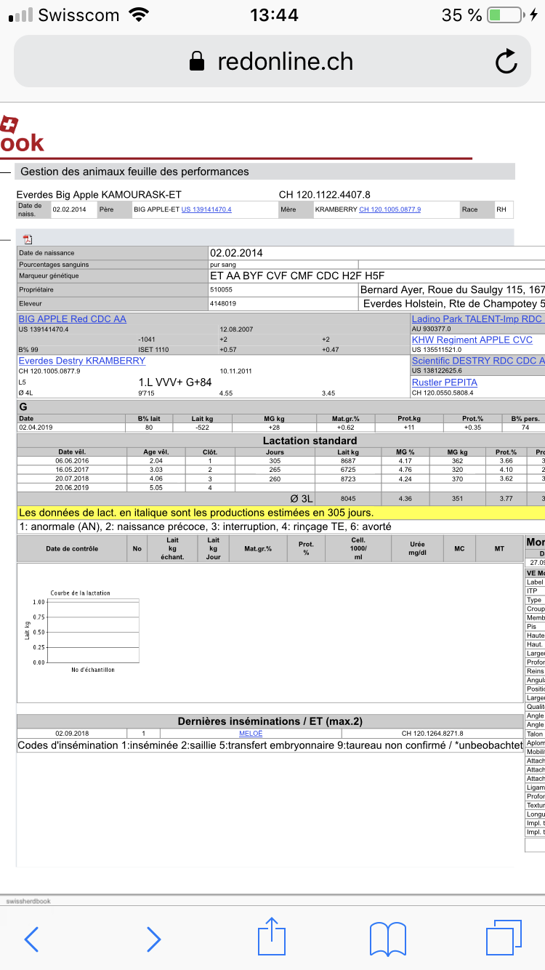Open KHW Regiment APPLE CVC link
This screenshot has height=970, width=545.
point(472,340)
